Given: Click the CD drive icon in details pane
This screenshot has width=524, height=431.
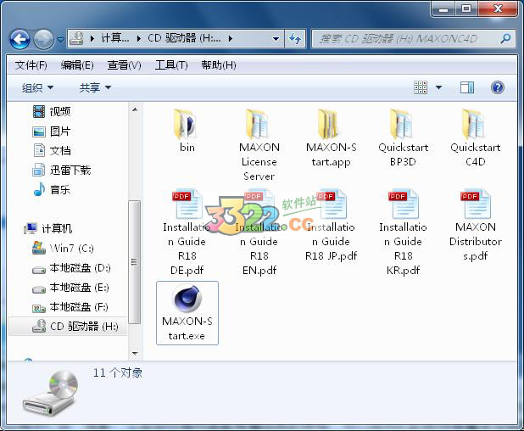Looking at the screenshot, I should [51, 393].
